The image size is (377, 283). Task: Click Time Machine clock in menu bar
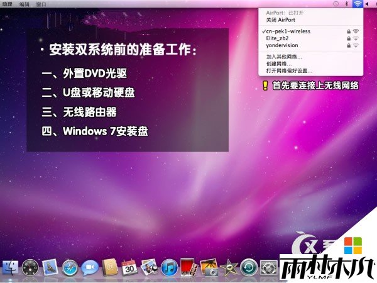[x=336, y=4]
